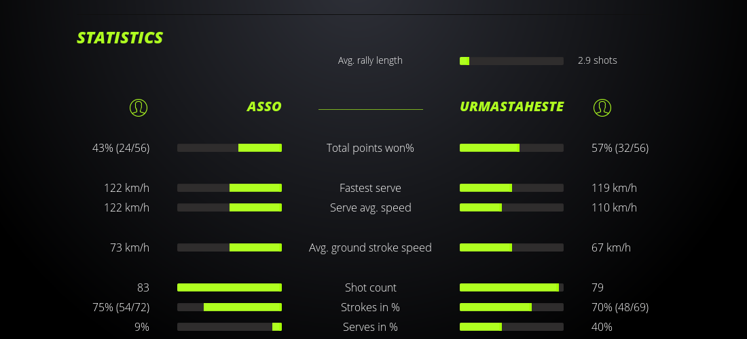Click the 2.9 shots value
747x339 pixels.
click(598, 60)
